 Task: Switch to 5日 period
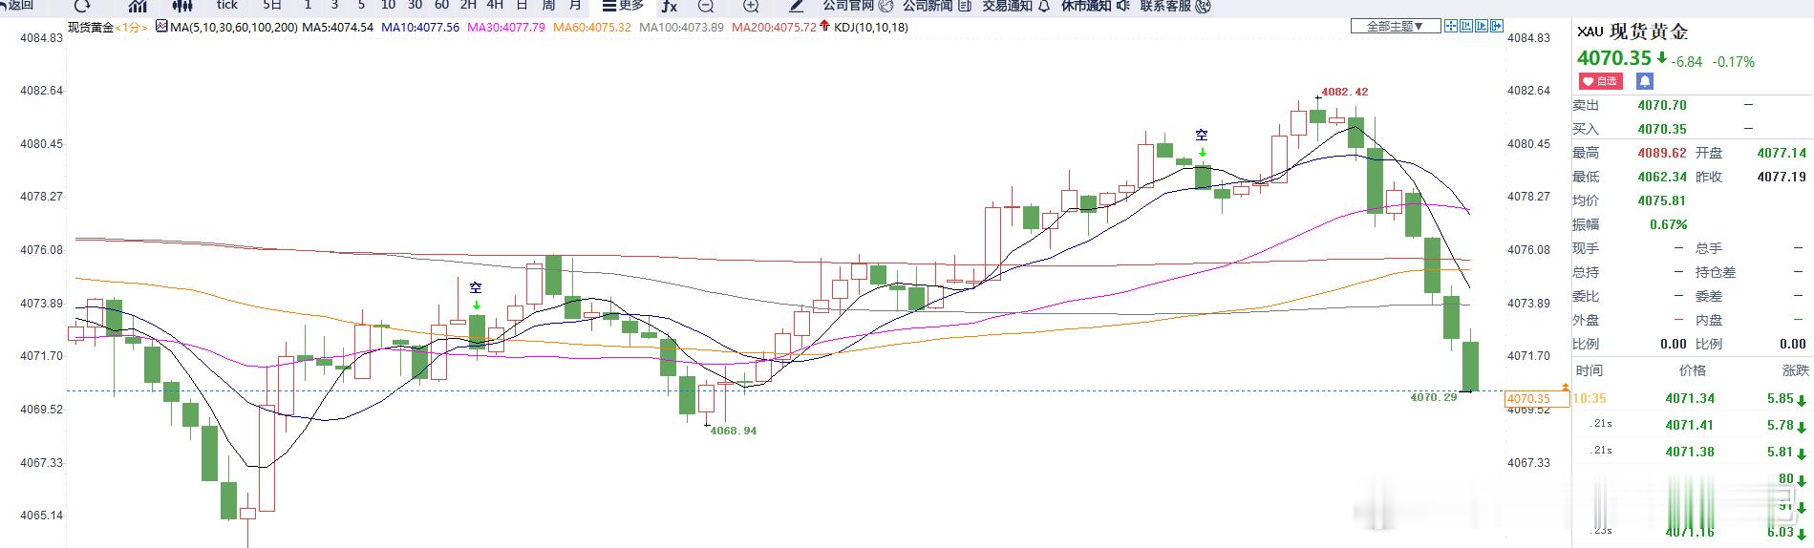click(272, 5)
